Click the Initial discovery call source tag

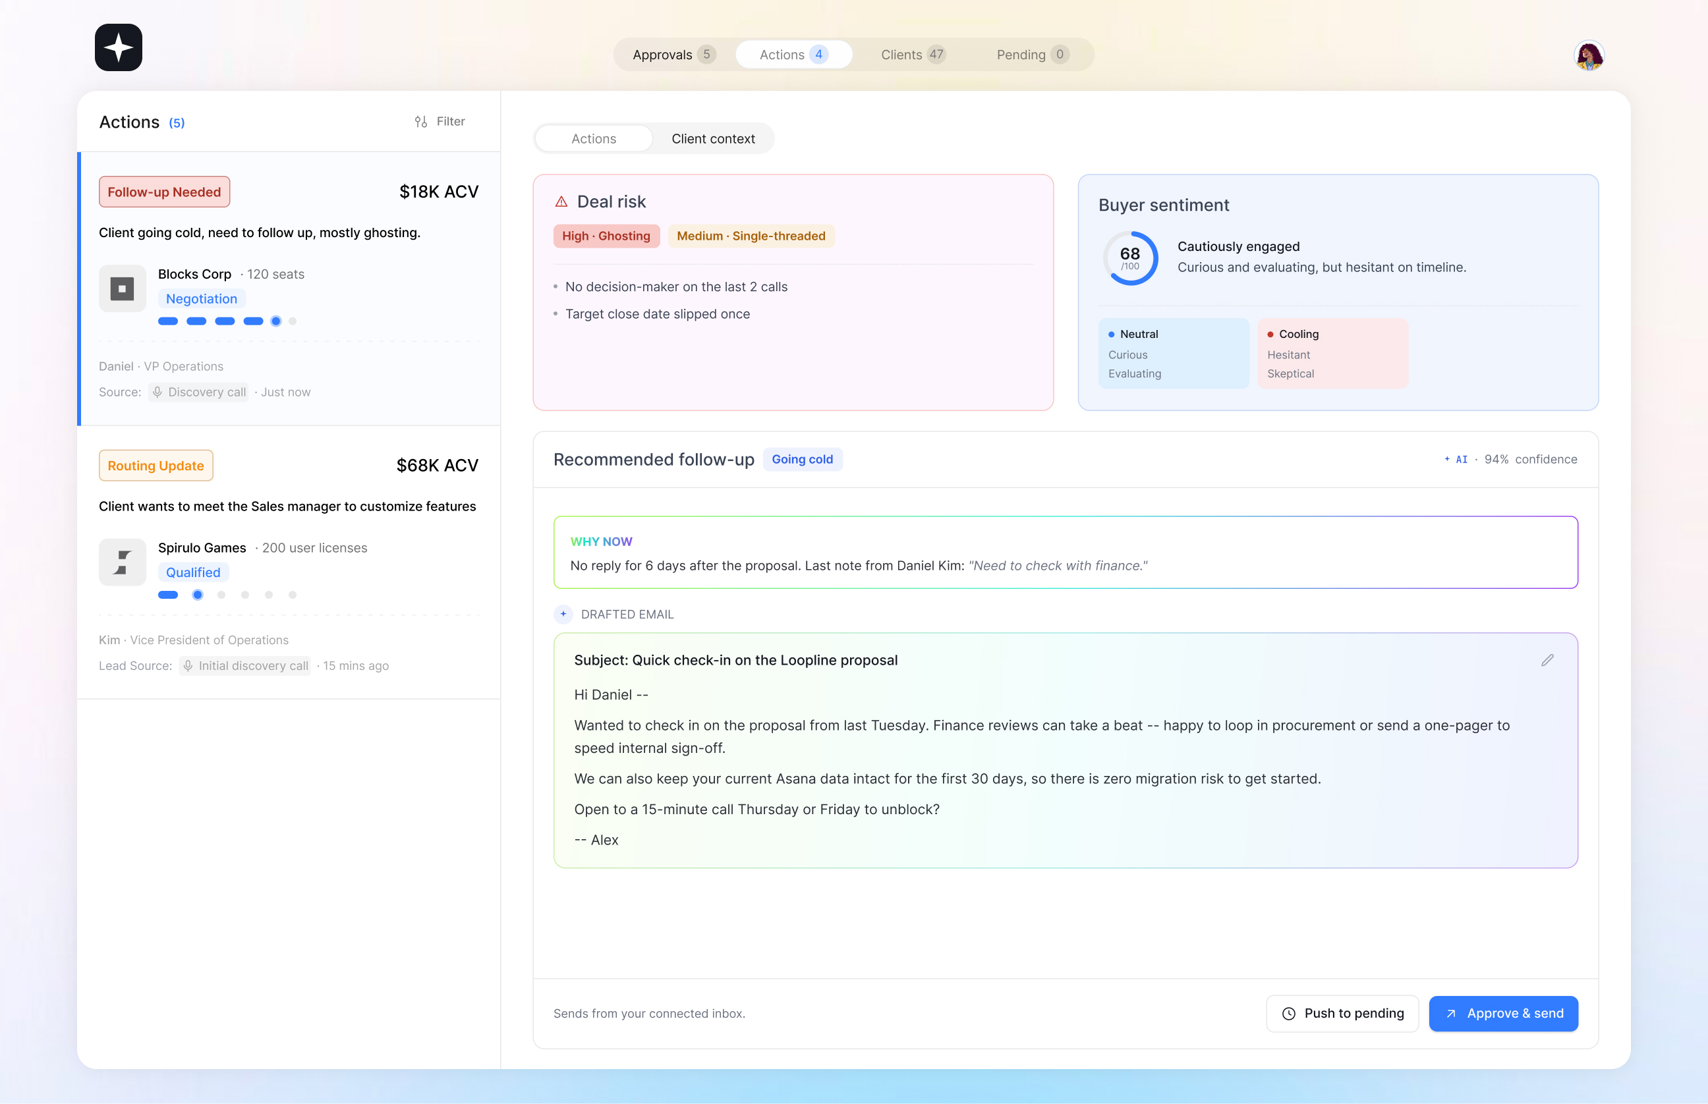point(244,666)
